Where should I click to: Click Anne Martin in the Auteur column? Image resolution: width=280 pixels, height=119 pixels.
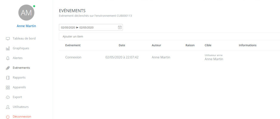(x=161, y=57)
